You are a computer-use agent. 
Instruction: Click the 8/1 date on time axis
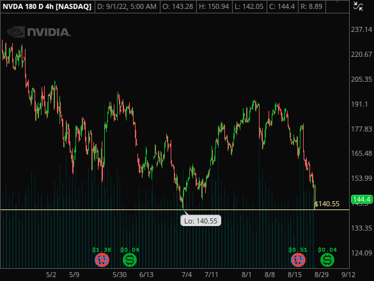pyautogui.click(x=246, y=275)
